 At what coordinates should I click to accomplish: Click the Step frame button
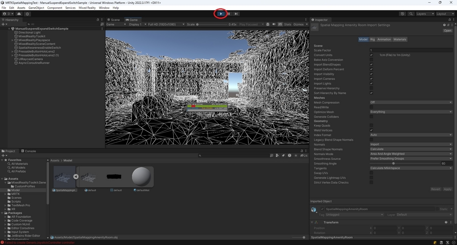point(236,14)
